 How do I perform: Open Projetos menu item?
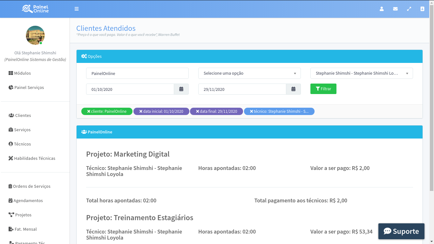point(20,215)
